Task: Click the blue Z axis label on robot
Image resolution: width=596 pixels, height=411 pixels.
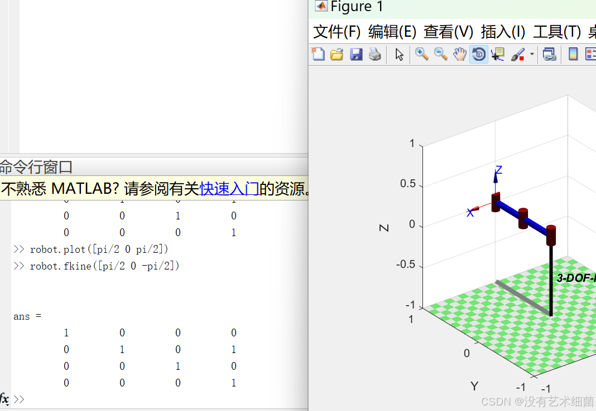Action: (499, 170)
